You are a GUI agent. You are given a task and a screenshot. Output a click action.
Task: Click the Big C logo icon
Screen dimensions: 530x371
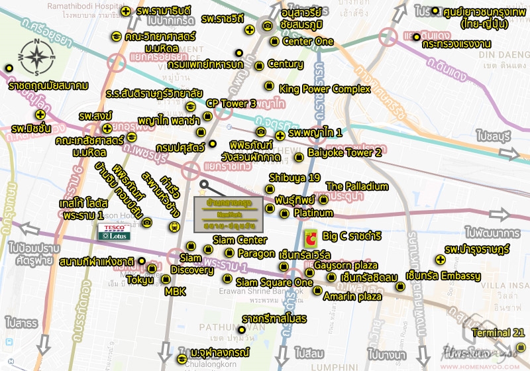coord(310,238)
